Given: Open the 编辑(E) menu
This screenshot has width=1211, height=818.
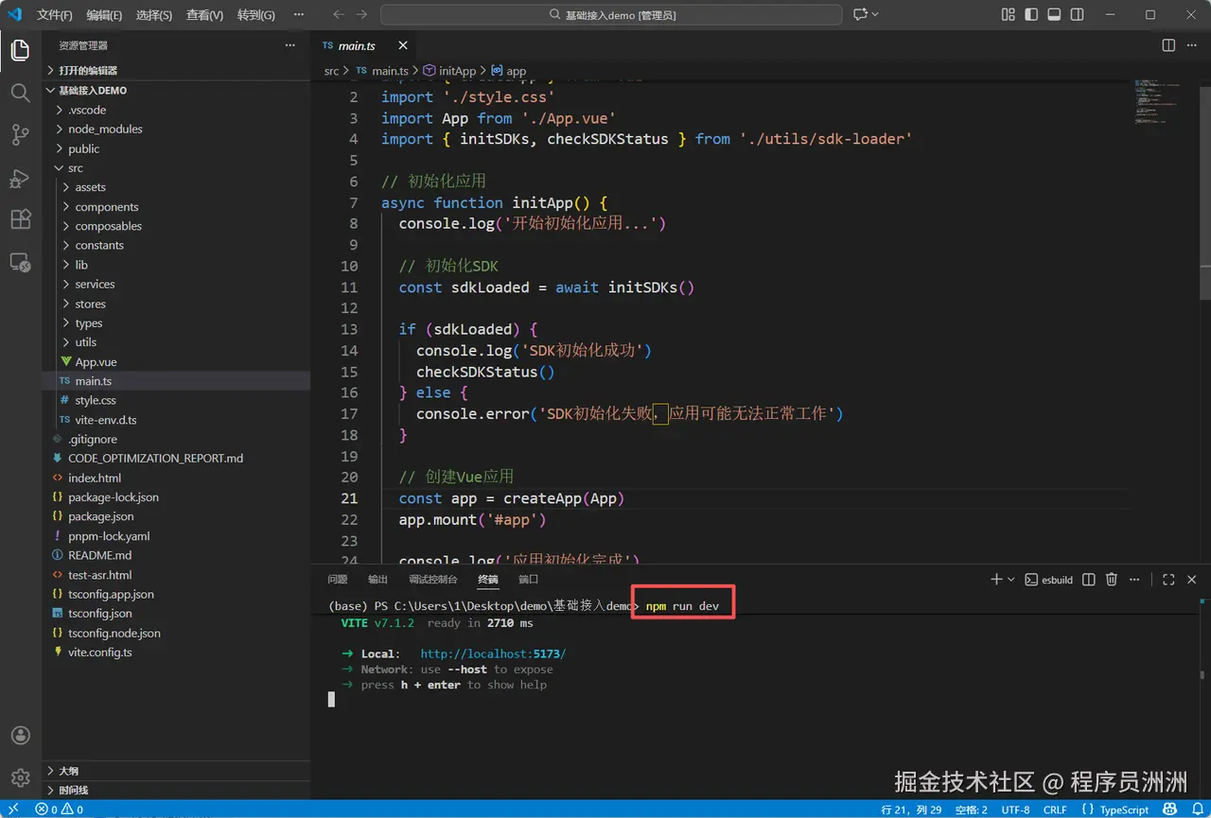Looking at the screenshot, I should click(x=104, y=15).
